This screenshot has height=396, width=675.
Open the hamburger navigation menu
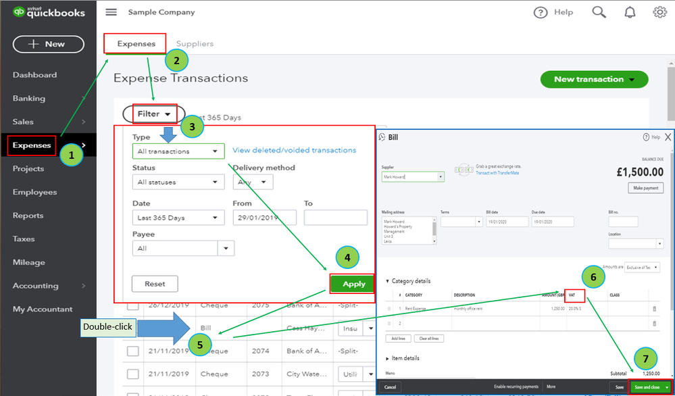click(111, 12)
